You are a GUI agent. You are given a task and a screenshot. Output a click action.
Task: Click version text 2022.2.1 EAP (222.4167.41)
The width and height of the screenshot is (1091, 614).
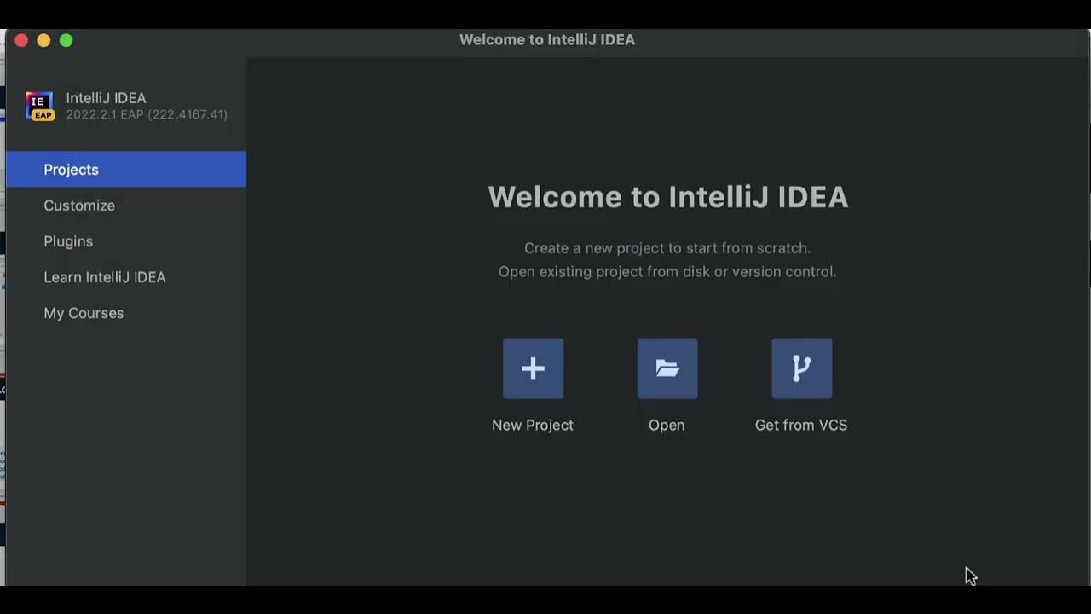pos(147,114)
